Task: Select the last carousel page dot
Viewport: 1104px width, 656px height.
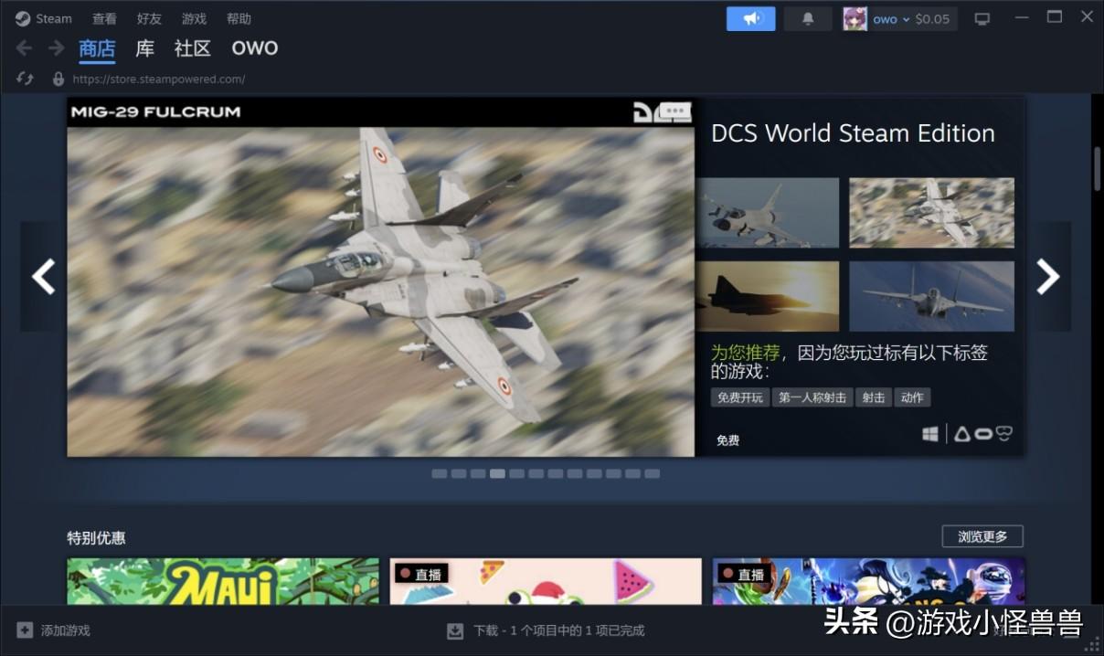Action: (x=652, y=473)
